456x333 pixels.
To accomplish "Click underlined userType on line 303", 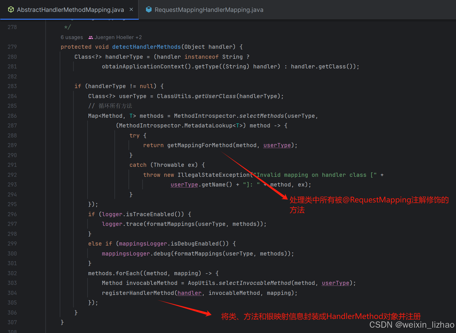I will click(335, 283).
